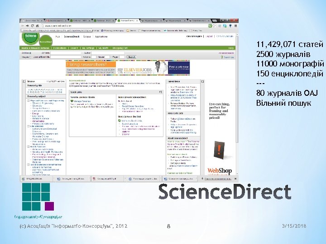Close the downloads bar
The width and height of the screenshot is (326, 244).
235,178
